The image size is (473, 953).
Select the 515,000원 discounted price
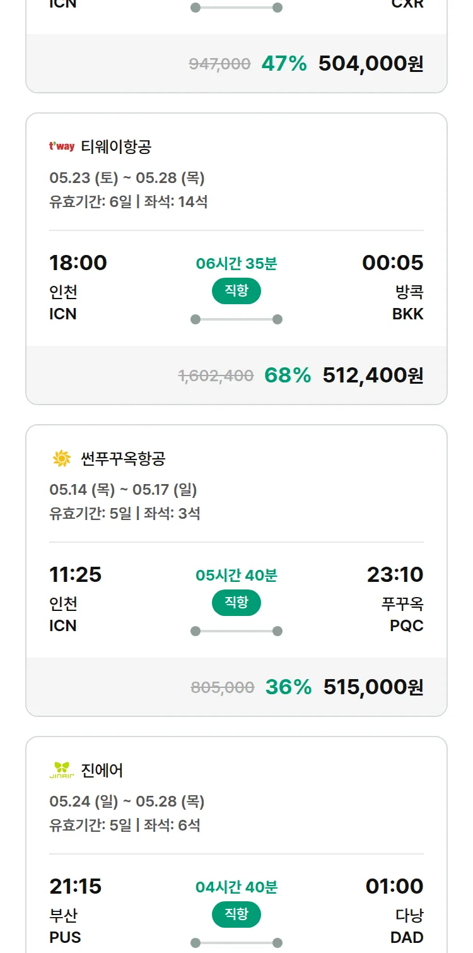click(x=373, y=687)
